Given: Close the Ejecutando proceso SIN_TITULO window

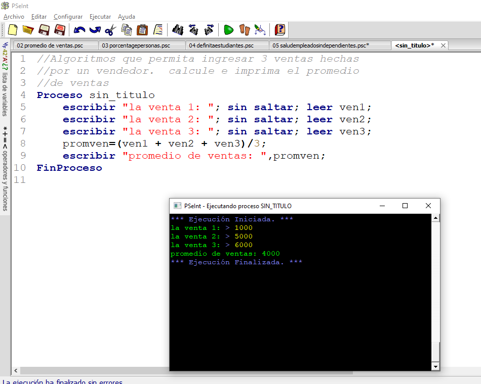Looking at the screenshot, I should [428, 206].
